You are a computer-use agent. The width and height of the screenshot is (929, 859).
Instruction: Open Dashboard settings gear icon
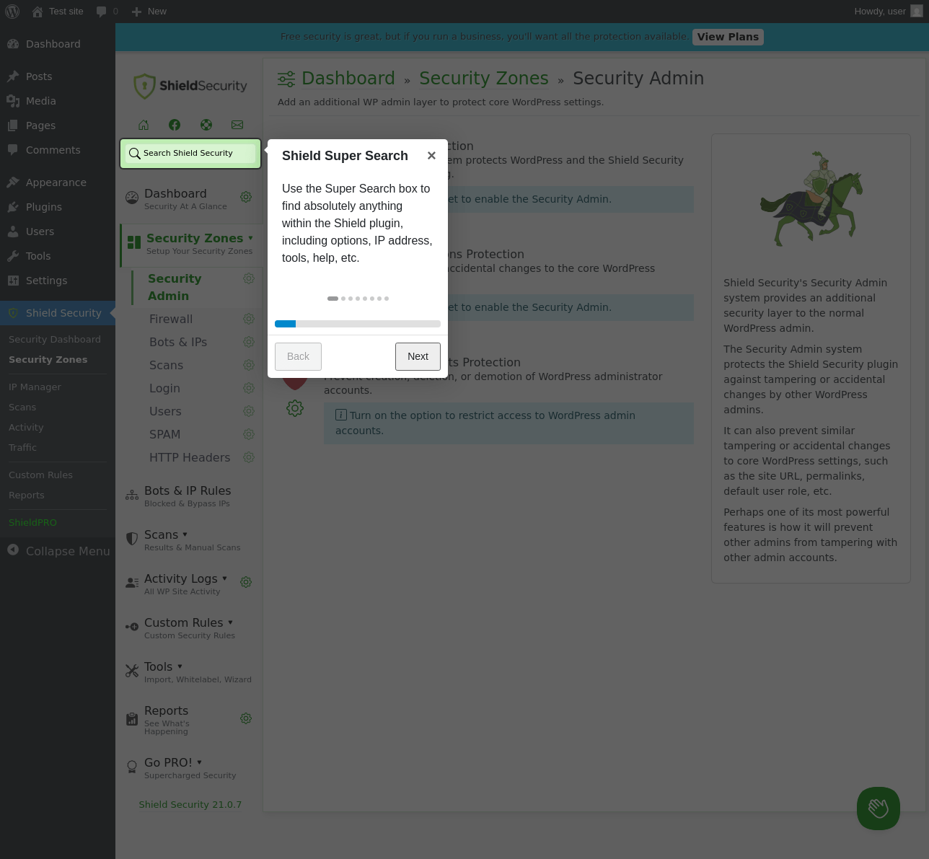coord(246,197)
